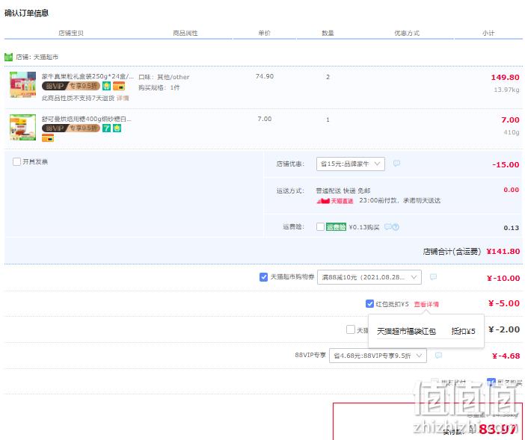Click the 确认订单信息 heading
This screenshot has height=440, width=525.
pos(26,13)
